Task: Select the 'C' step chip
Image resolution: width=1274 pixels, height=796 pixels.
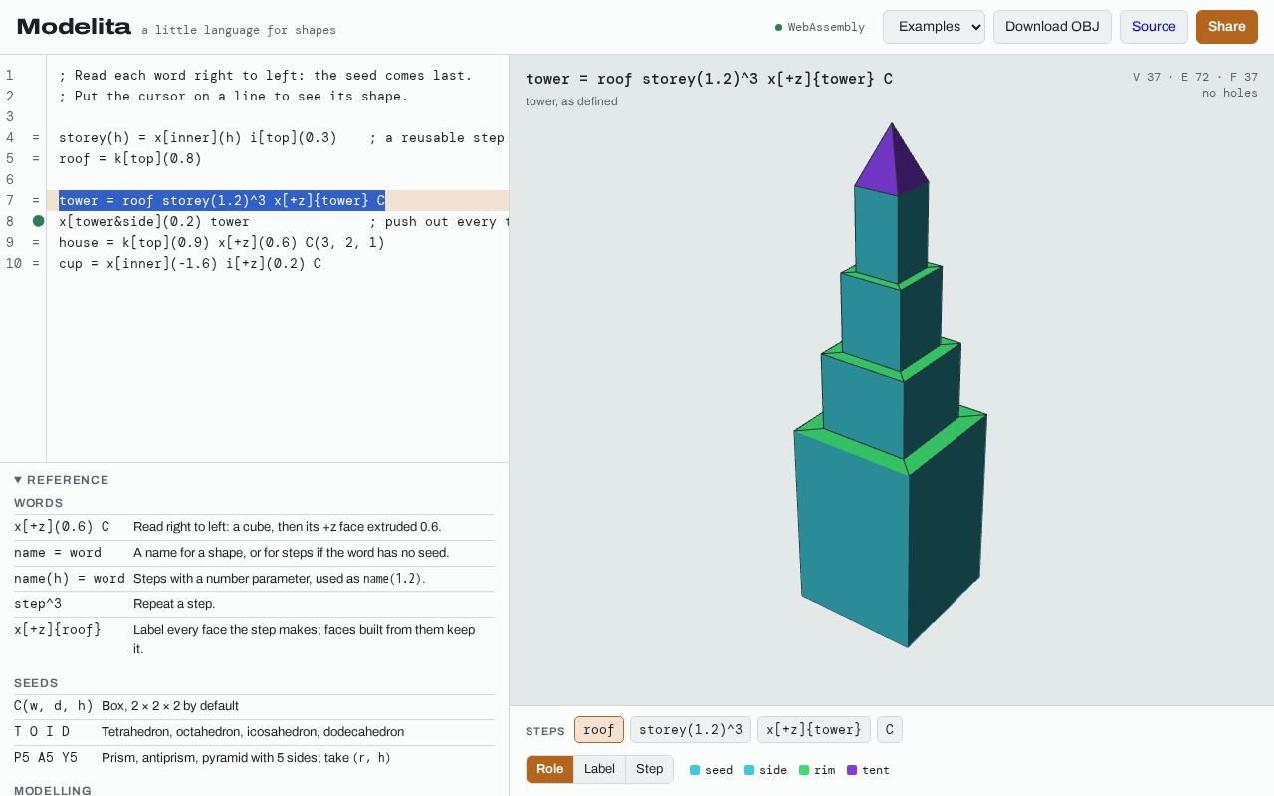Action: [x=890, y=730]
